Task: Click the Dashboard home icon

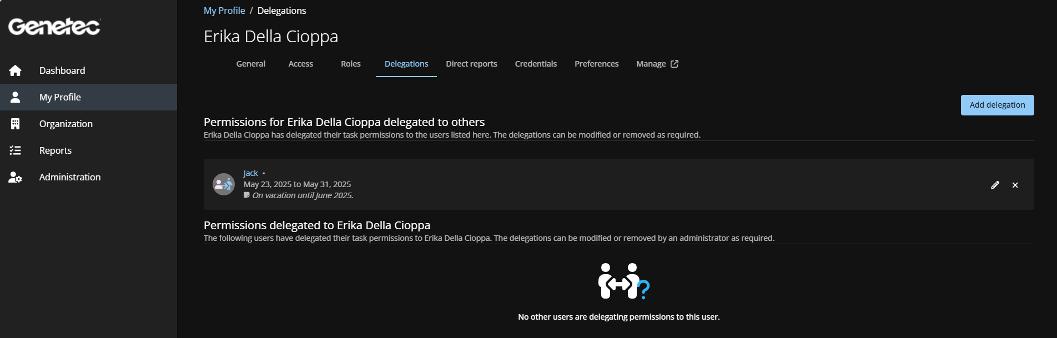Action: [16, 70]
